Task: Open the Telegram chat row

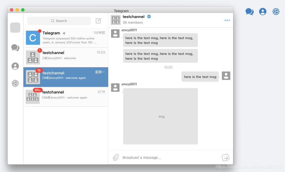Action: point(66,38)
